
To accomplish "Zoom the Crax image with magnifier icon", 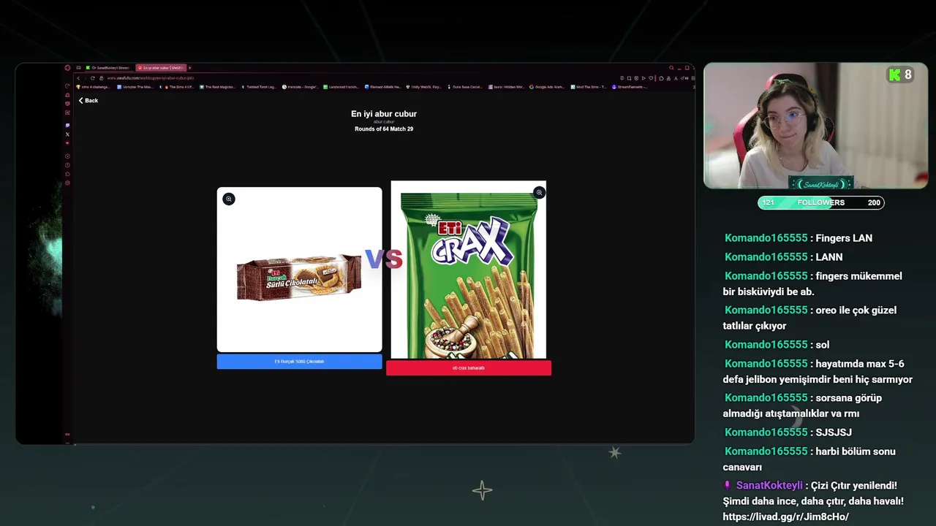I will (x=539, y=193).
